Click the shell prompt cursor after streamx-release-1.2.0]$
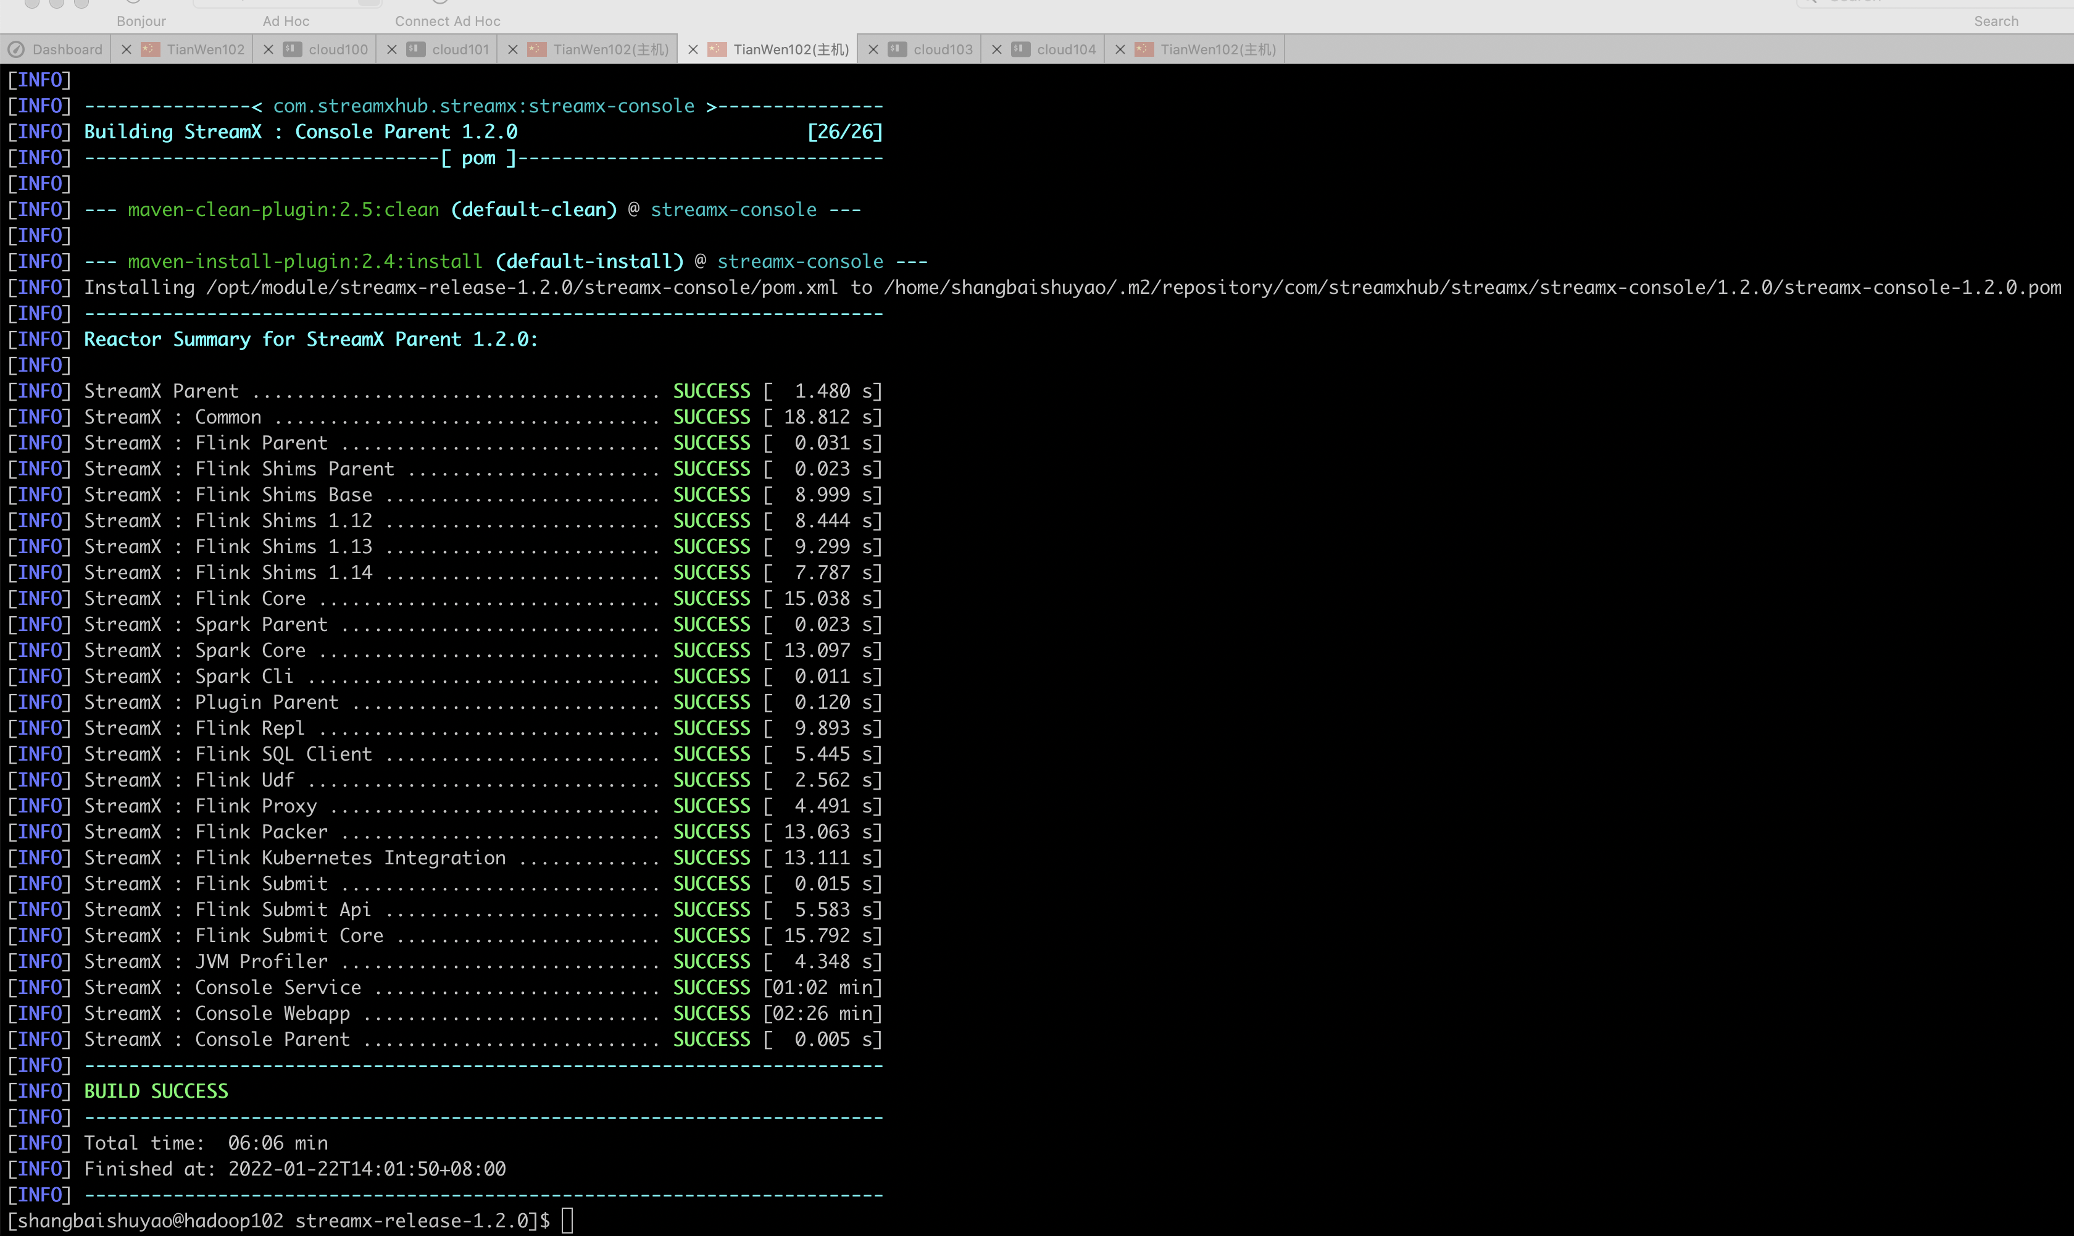Image resolution: width=2074 pixels, height=1236 pixels. (x=567, y=1221)
